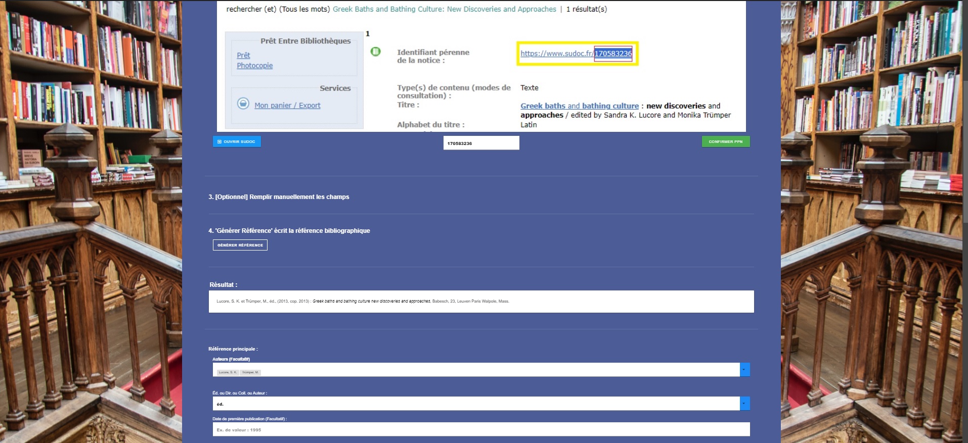Select the Lucore, S. K. author tag
968x443 pixels.
228,372
